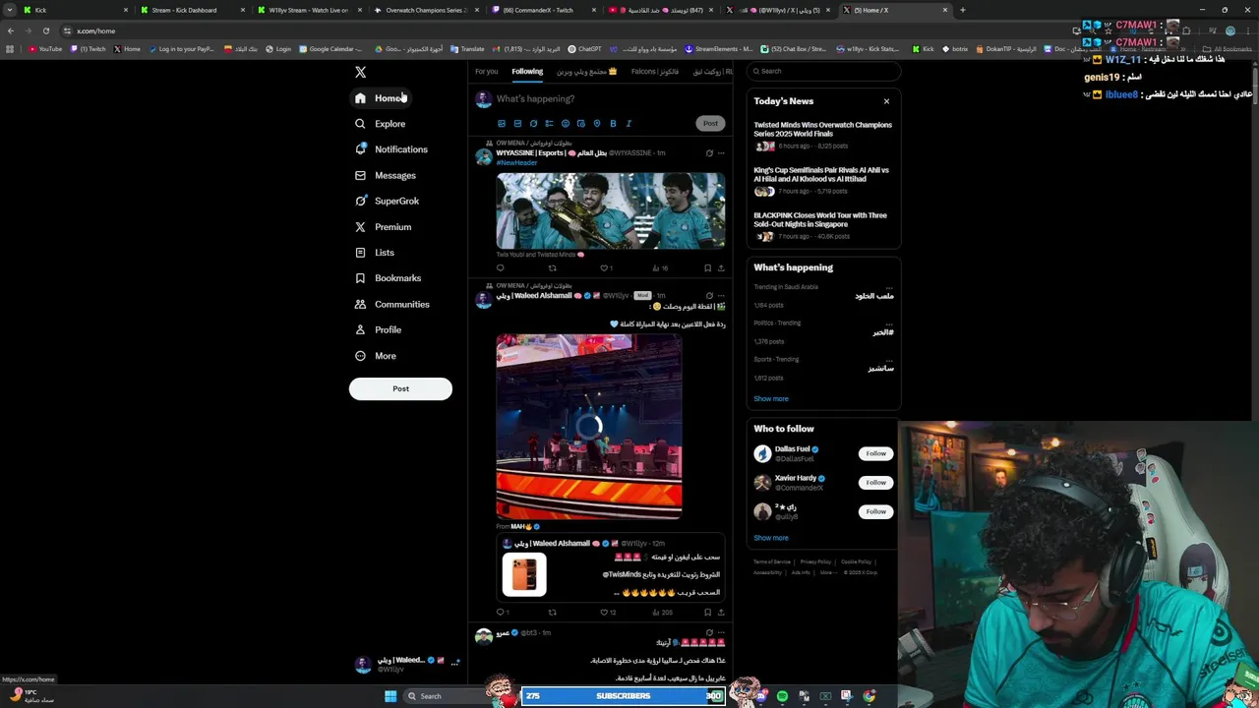
Task: Click the add media icon in the composer
Action: point(502,124)
